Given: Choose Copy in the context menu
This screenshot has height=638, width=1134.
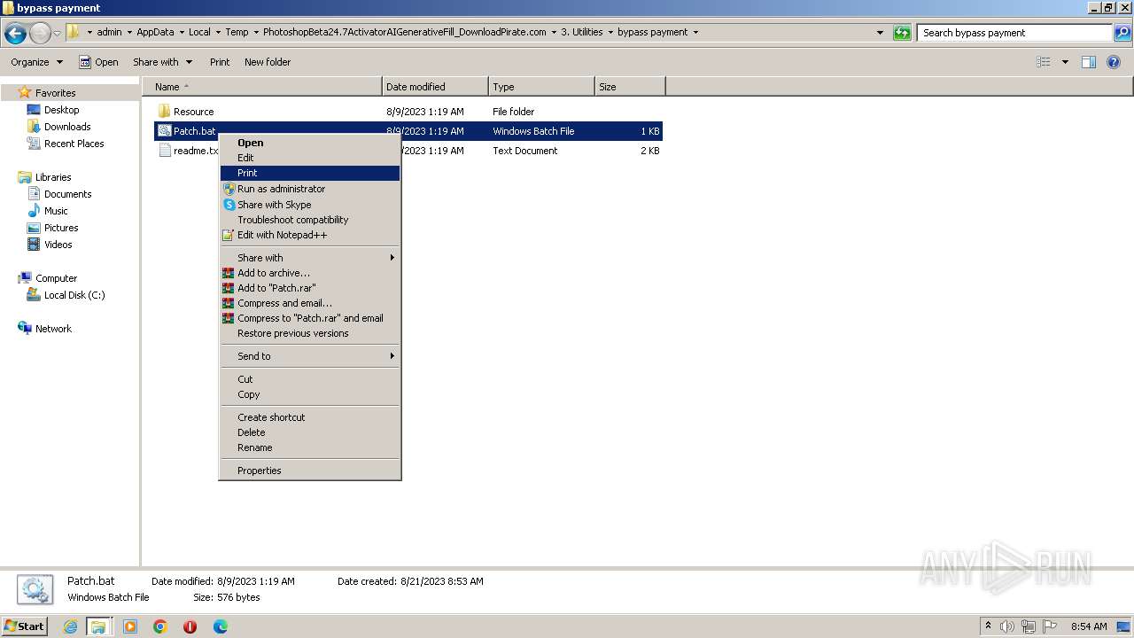Looking at the screenshot, I should (x=310, y=394).
